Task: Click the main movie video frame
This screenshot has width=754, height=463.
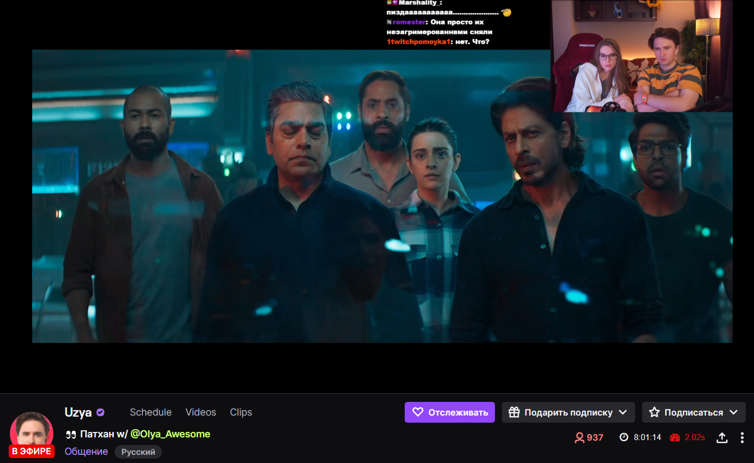Action: click(382, 196)
